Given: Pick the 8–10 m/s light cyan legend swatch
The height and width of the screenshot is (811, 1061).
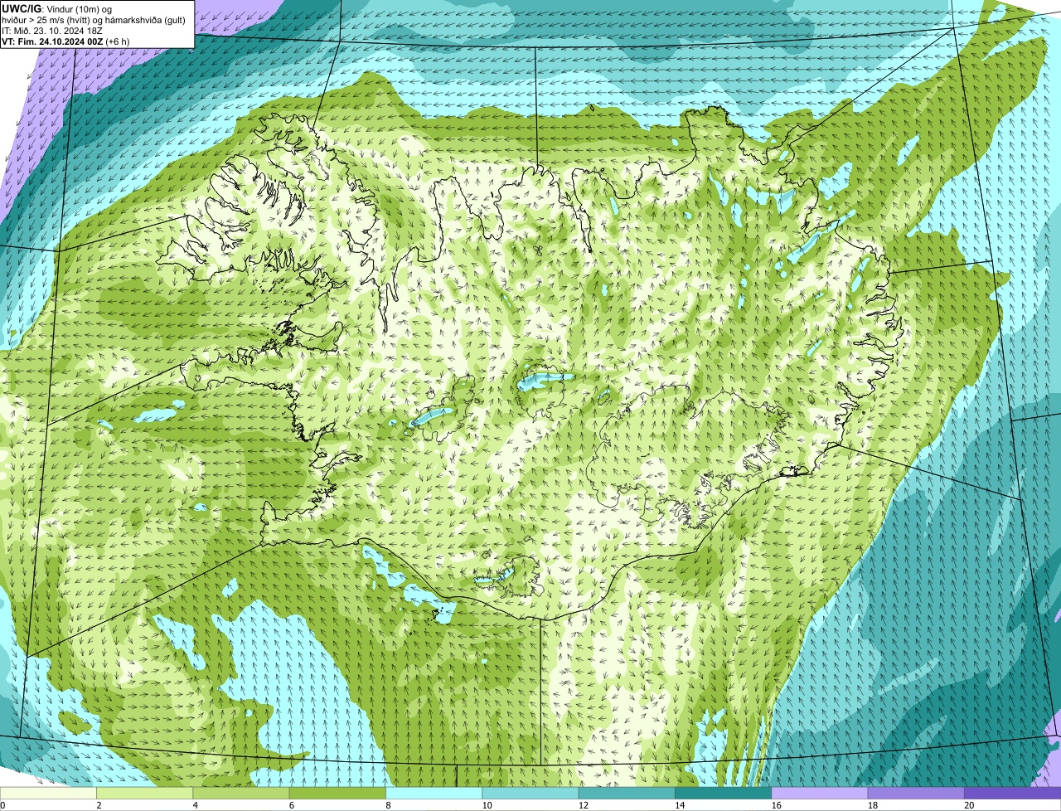Looking at the screenshot, I should (x=434, y=793).
